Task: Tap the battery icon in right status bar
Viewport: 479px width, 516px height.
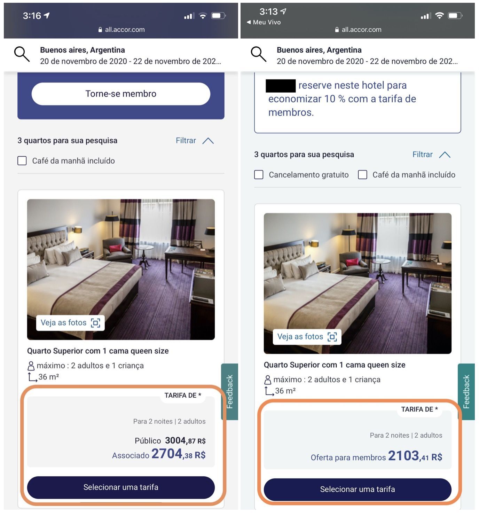Action: coord(455,16)
